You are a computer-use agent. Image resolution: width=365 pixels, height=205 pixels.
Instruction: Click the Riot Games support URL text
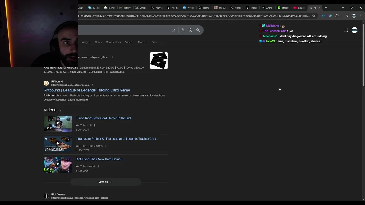pos(80,198)
